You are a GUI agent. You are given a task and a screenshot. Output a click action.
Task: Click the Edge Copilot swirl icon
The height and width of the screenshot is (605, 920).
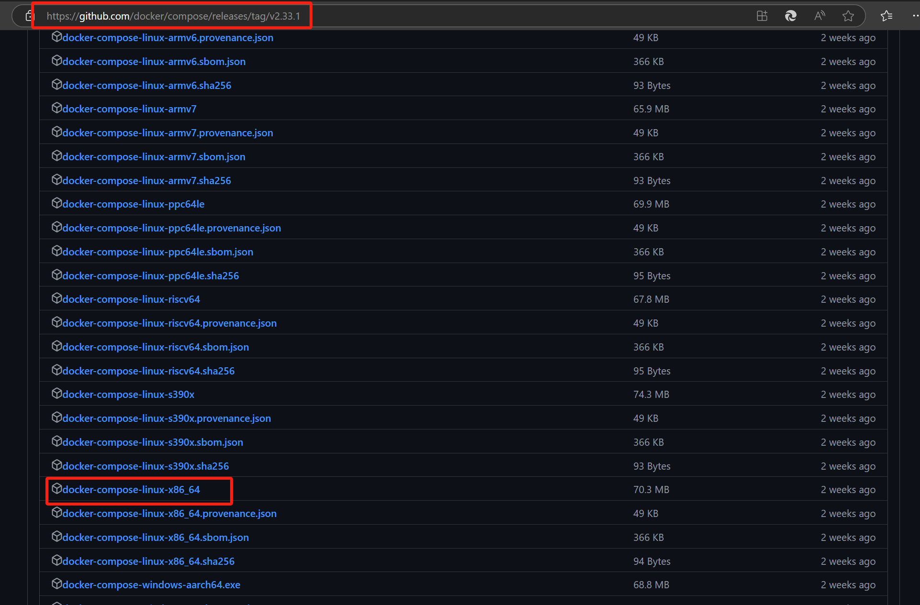click(790, 16)
